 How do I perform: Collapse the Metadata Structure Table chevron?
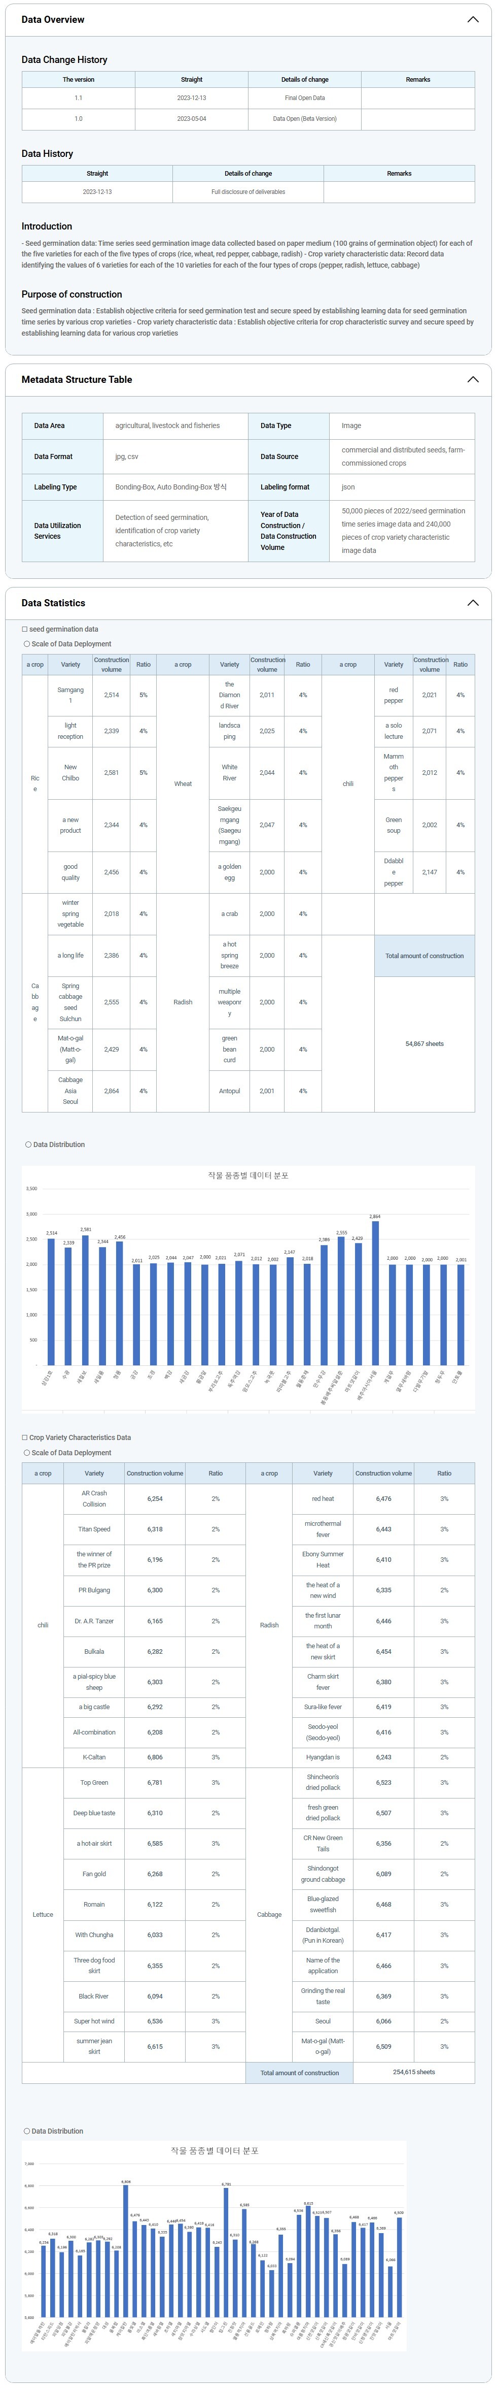(472, 379)
